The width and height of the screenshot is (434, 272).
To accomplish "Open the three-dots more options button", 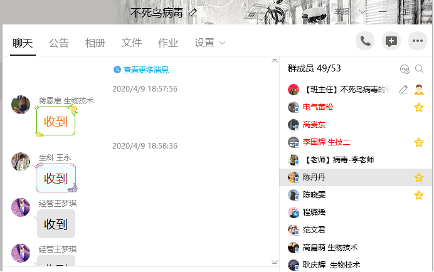I will pyautogui.click(x=418, y=41).
